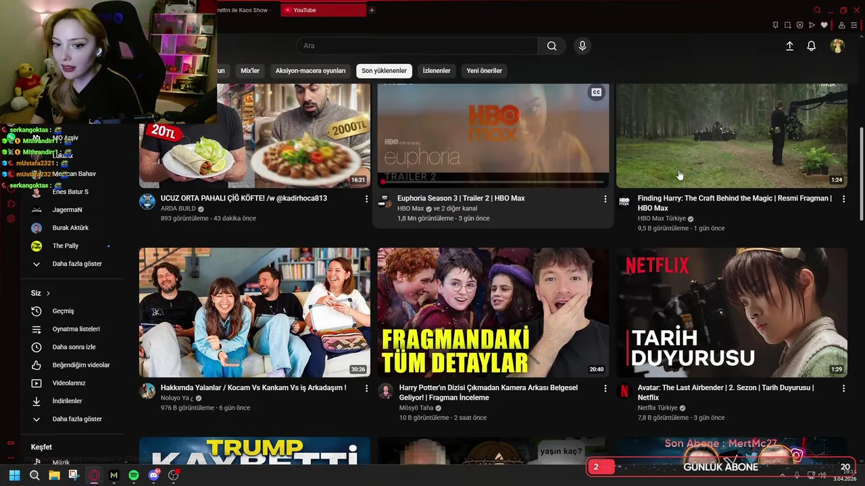Open Mösyö Taha channel link

[416, 408]
